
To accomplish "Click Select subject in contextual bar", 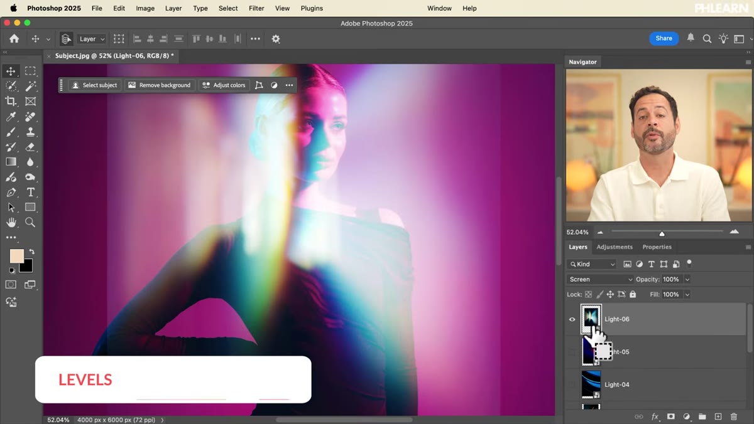I will tap(94, 85).
